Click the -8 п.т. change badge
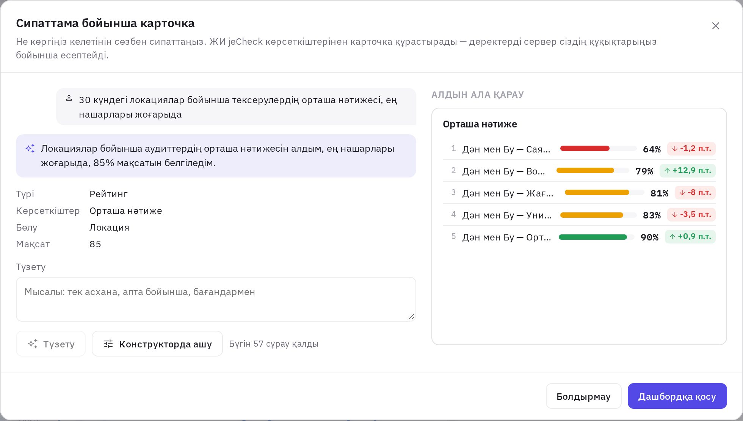The image size is (743, 421). (695, 193)
